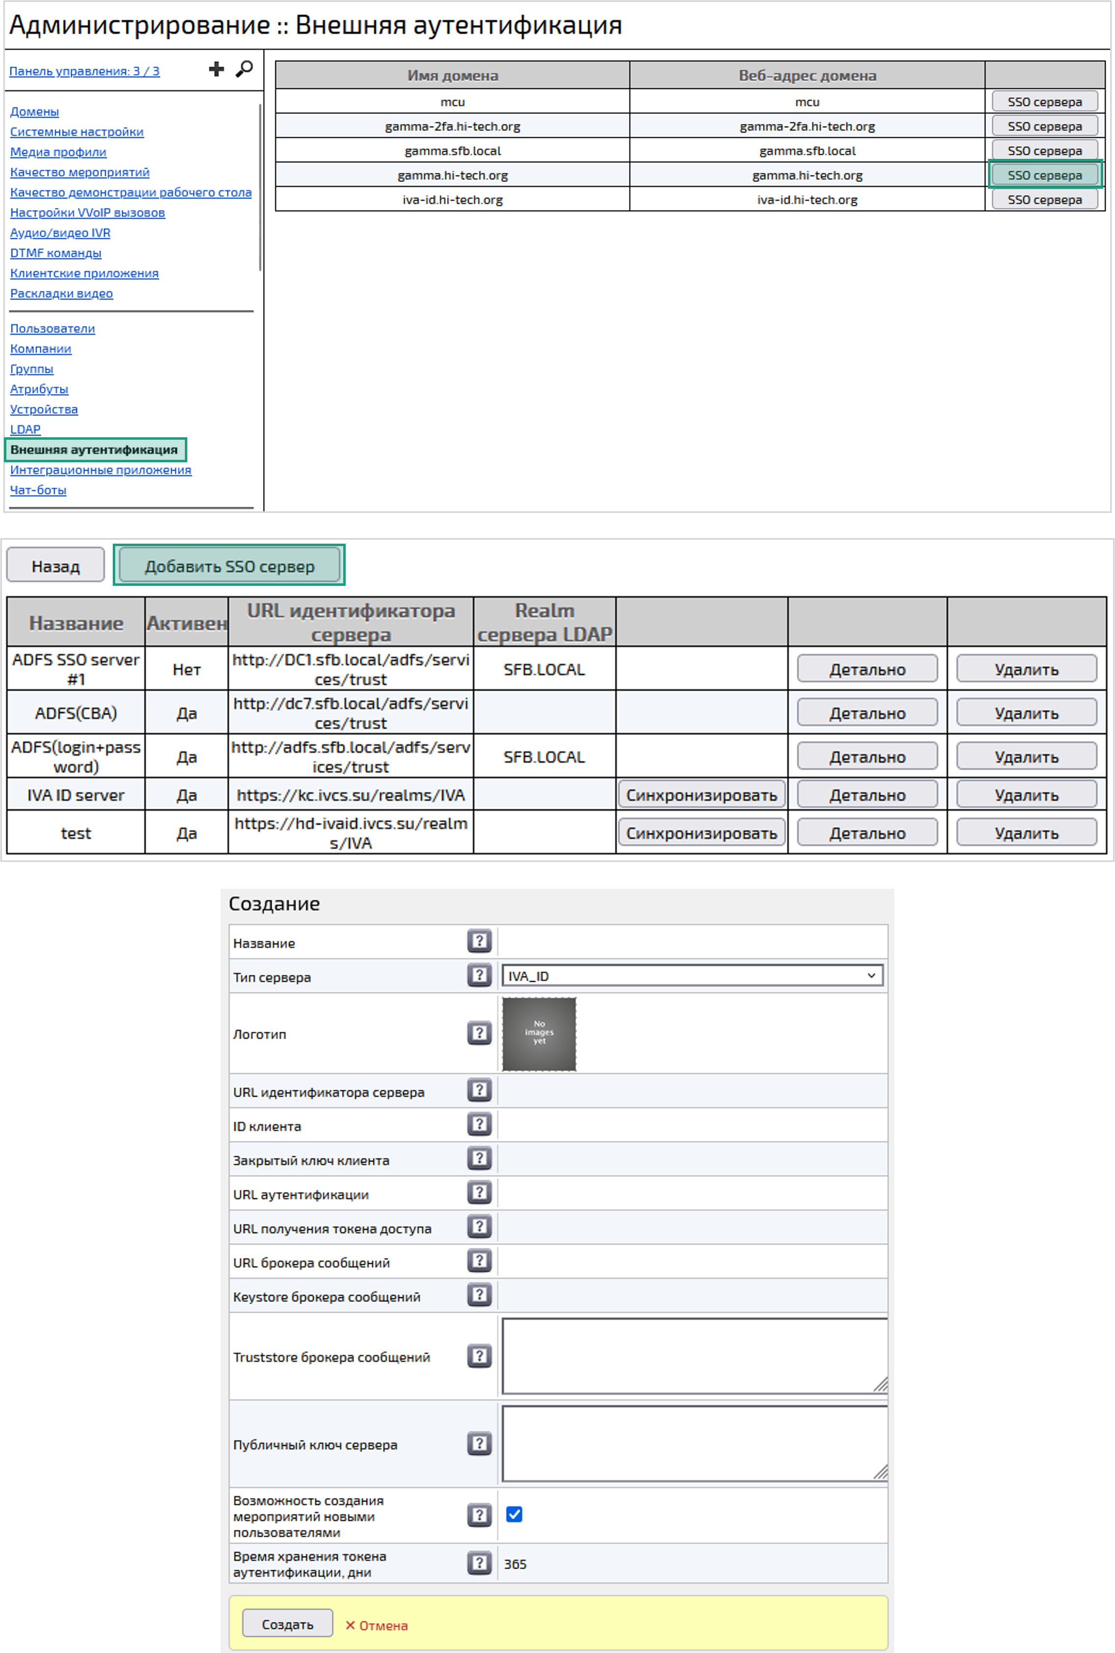This screenshot has height=1653, width=1115.
Task: Click the No images yet logo thumbnail
Action: (539, 1033)
